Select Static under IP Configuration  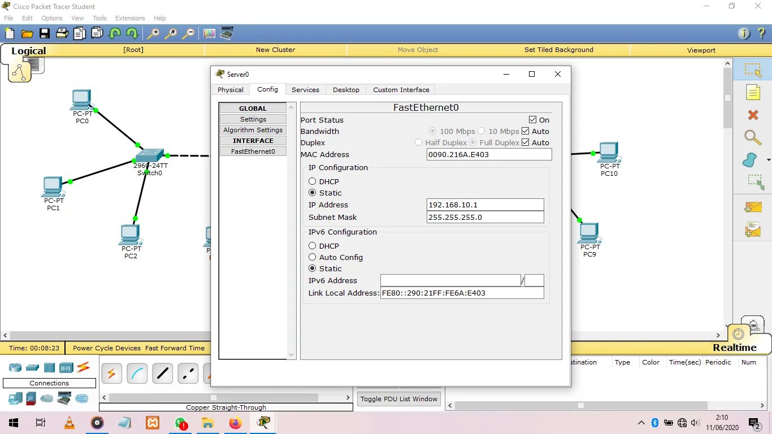(312, 193)
